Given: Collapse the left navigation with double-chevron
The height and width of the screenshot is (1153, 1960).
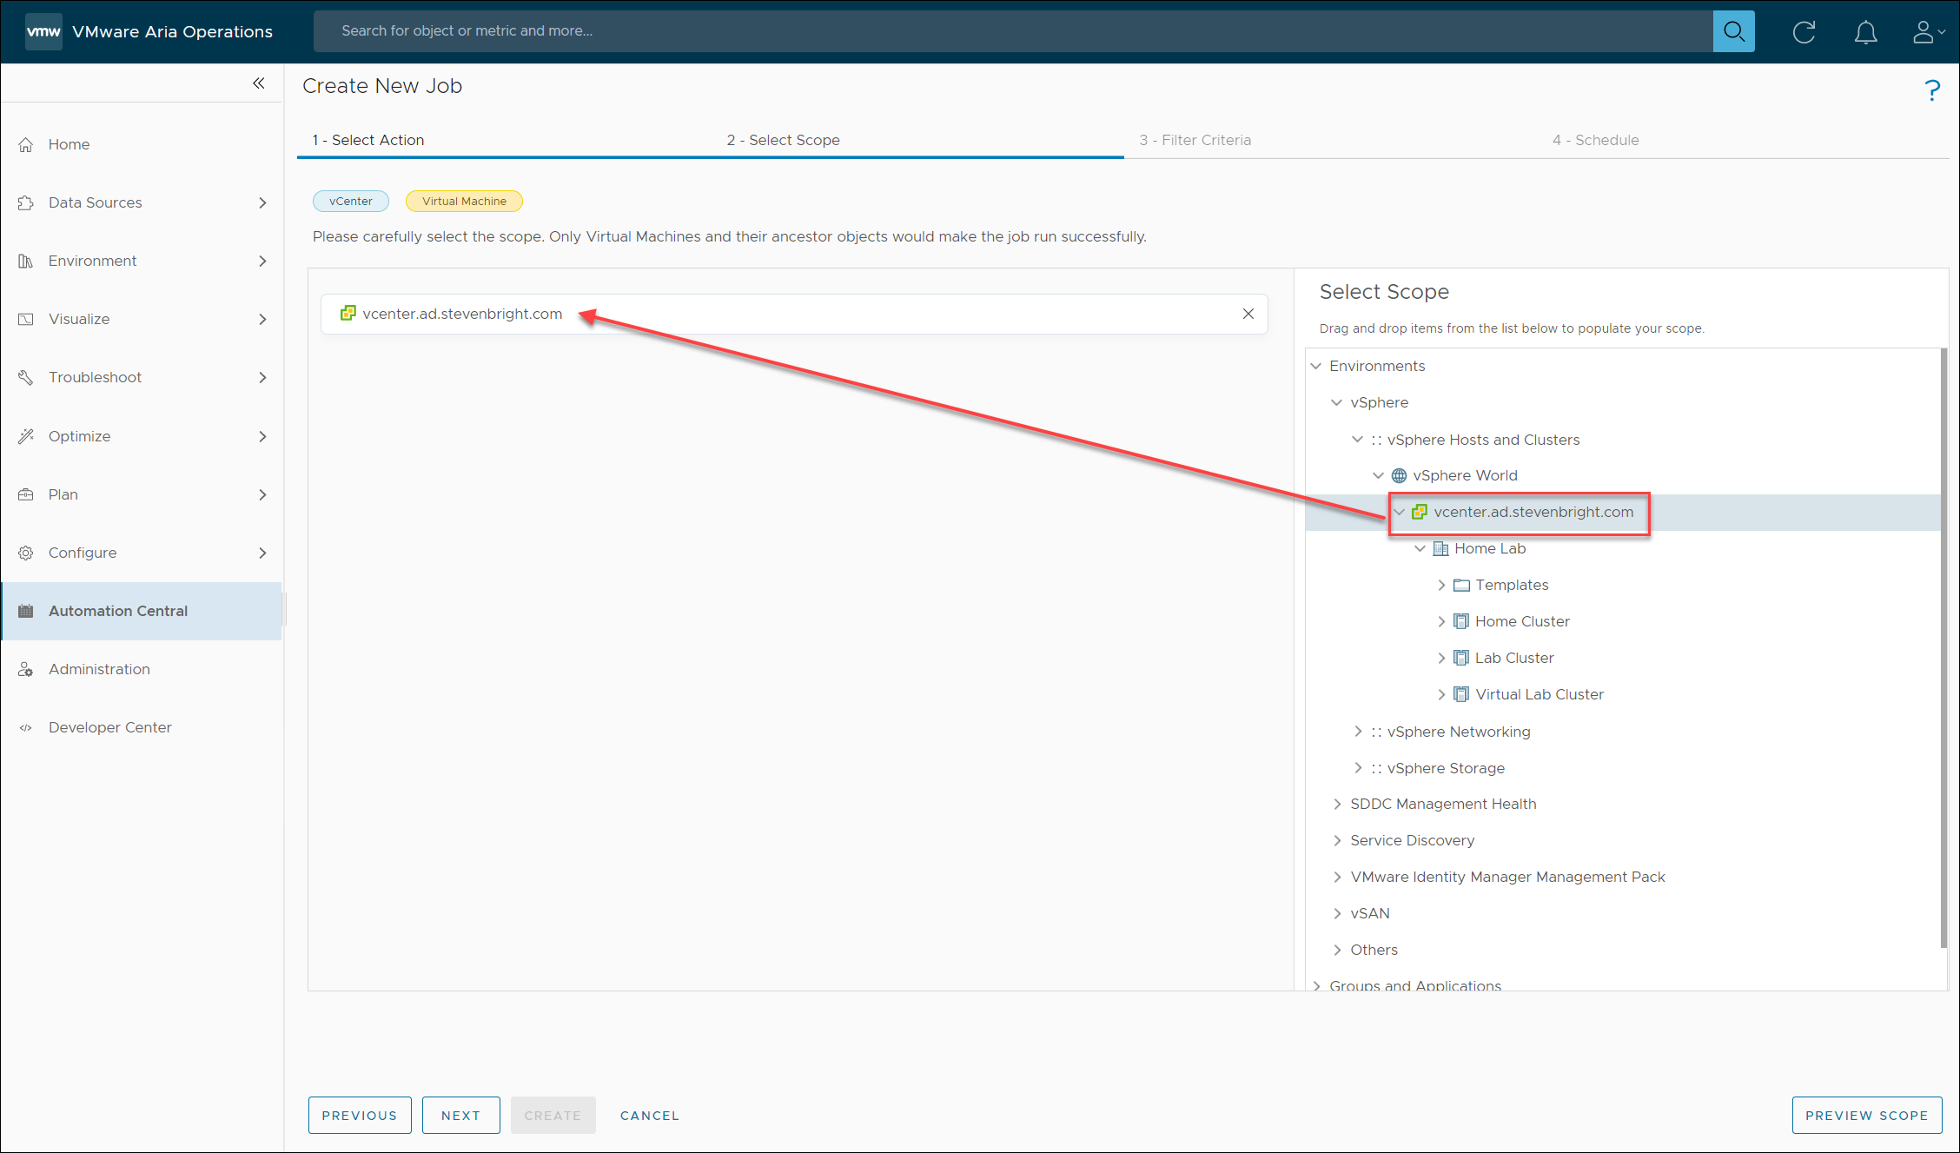Looking at the screenshot, I should click(259, 83).
